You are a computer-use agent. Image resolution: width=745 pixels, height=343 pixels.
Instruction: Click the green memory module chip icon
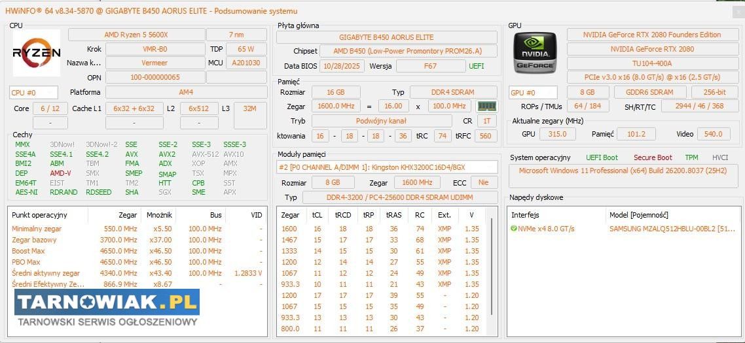coord(486,106)
